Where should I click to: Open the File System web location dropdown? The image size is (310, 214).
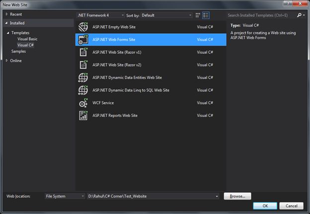click(65, 196)
